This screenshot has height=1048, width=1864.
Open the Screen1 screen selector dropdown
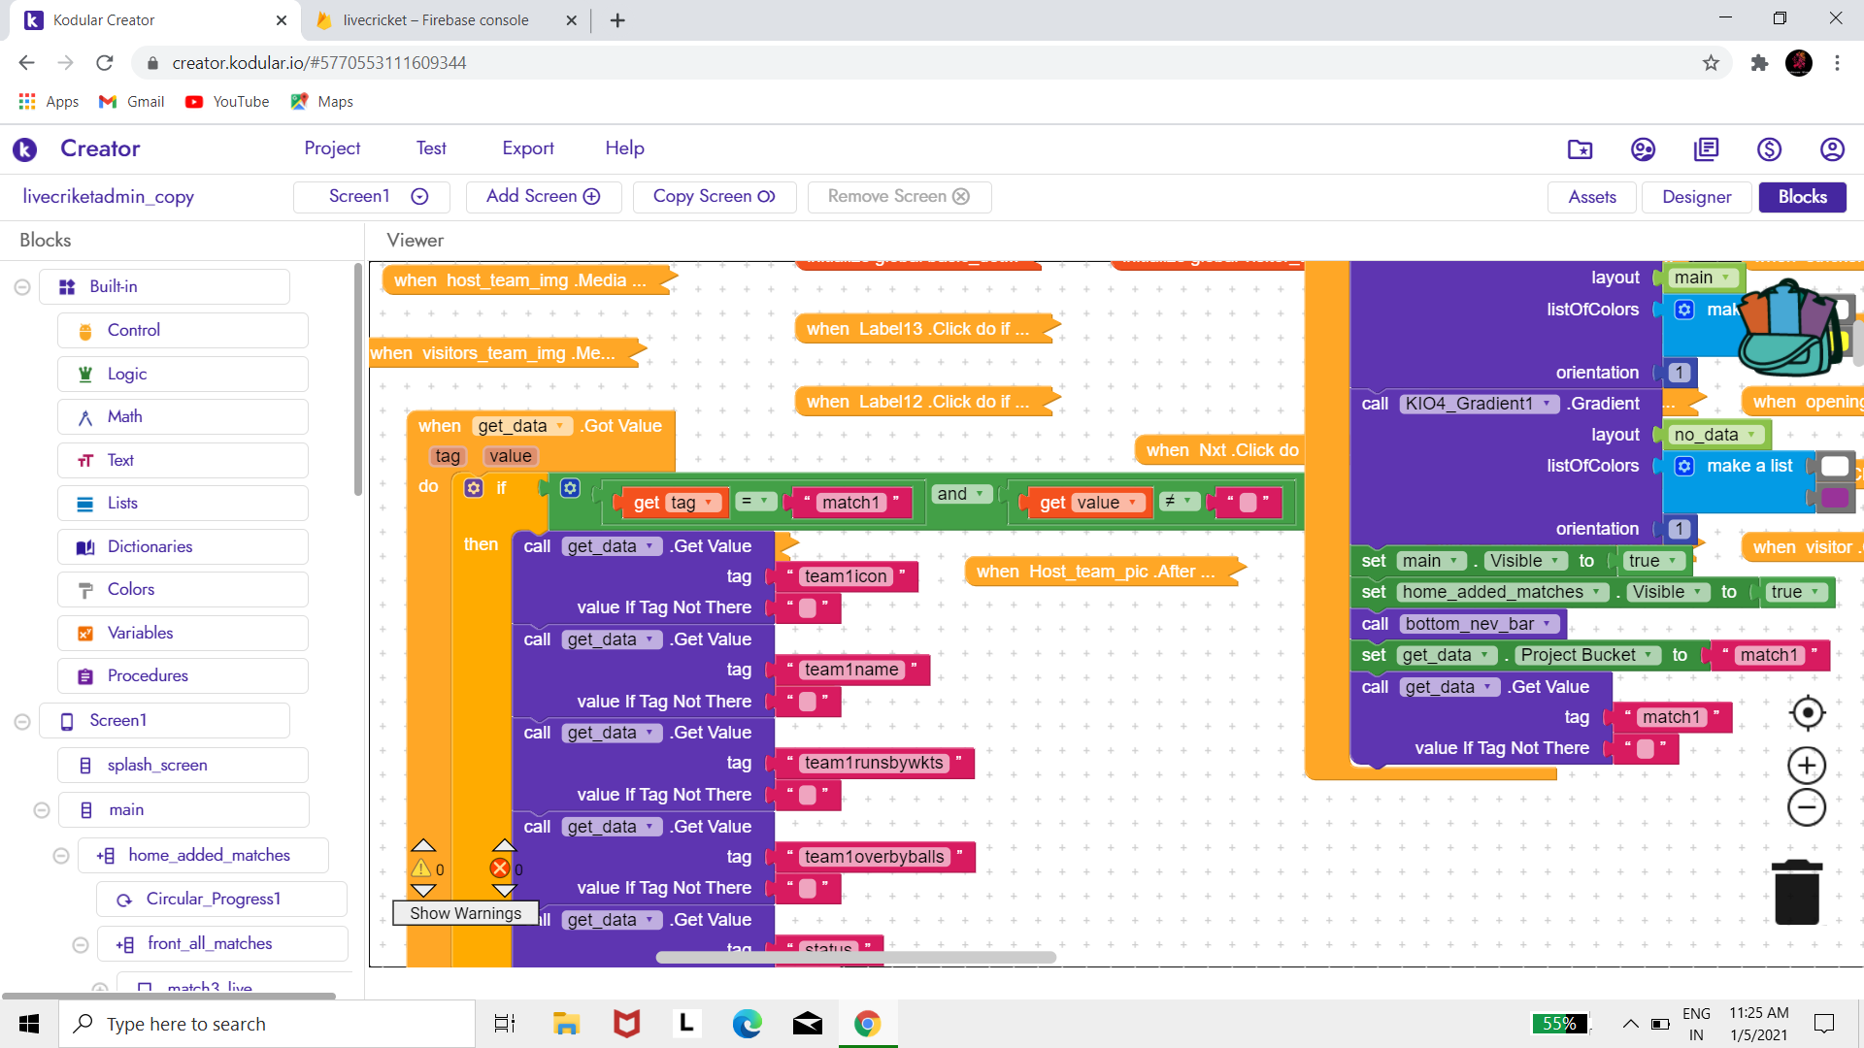pyautogui.click(x=372, y=197)
